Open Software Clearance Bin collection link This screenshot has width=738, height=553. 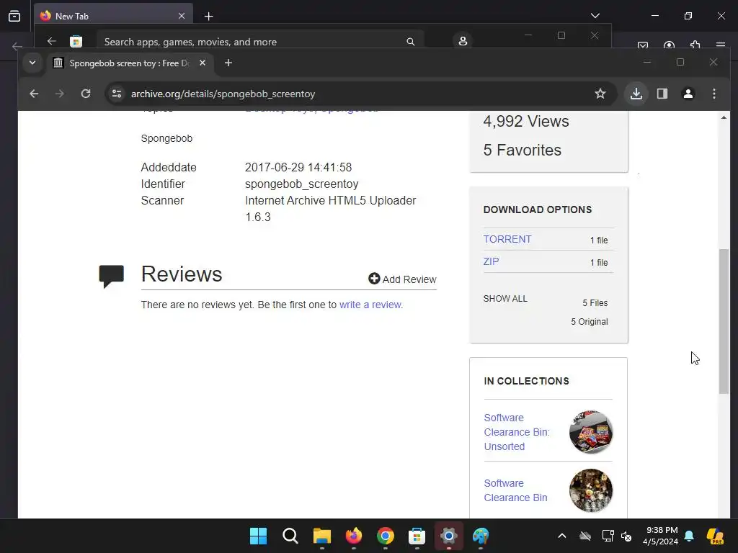(x=515, y=490)
